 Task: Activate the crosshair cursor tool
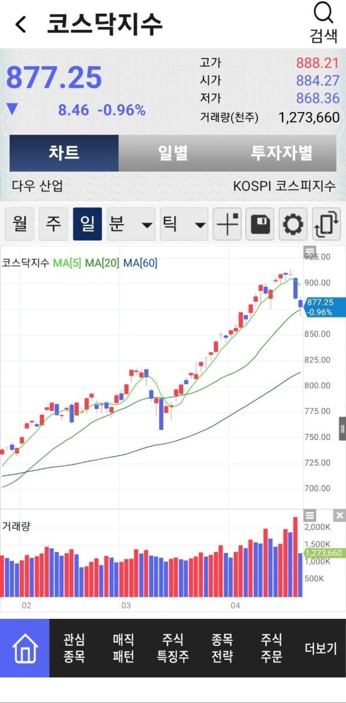click(x=227, y=224)
